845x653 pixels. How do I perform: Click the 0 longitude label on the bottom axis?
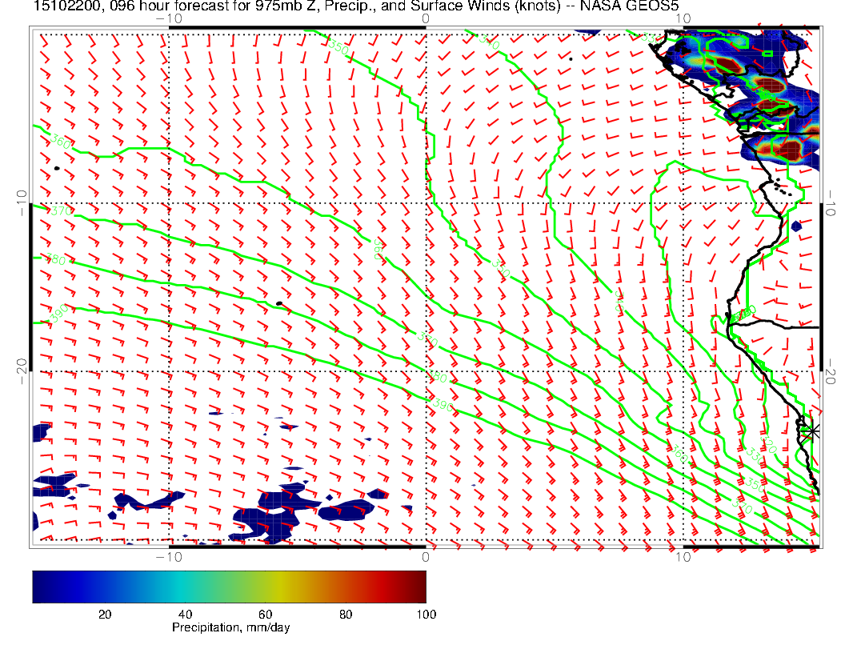point(426,557)
